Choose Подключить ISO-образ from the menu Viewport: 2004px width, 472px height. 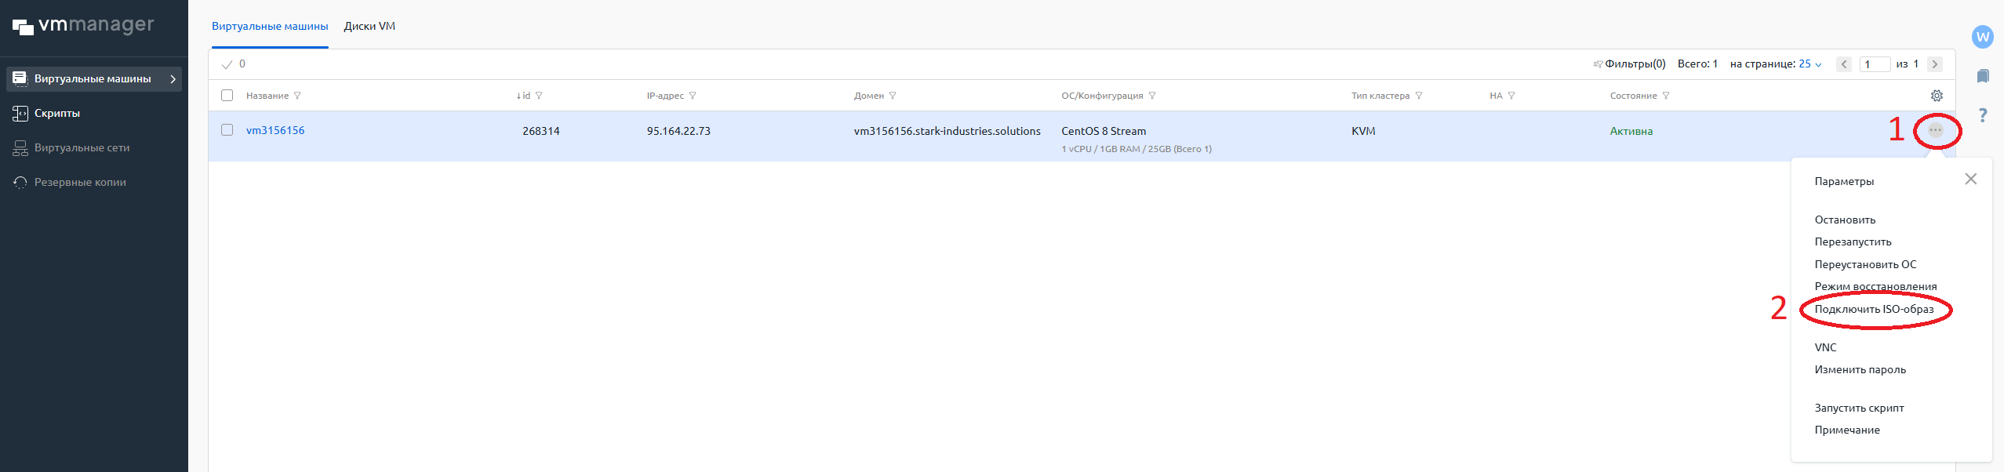pyautogui.click(x=1874, y=310)
